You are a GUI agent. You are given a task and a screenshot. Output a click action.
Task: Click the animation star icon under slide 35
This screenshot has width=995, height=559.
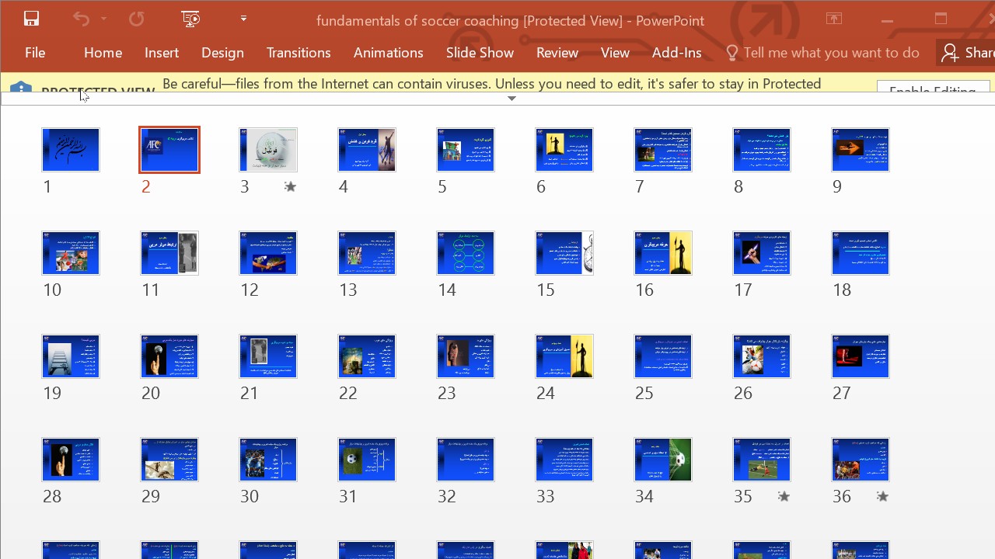784,496
